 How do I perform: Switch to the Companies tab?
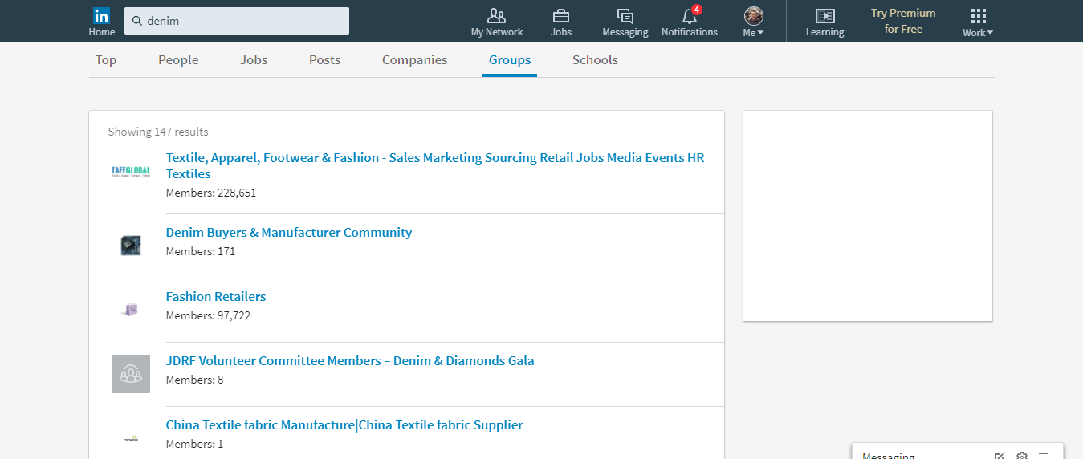[414, 60]
